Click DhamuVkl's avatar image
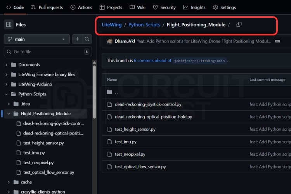Viewport: 291px width, 194px height. pos(109,42)
